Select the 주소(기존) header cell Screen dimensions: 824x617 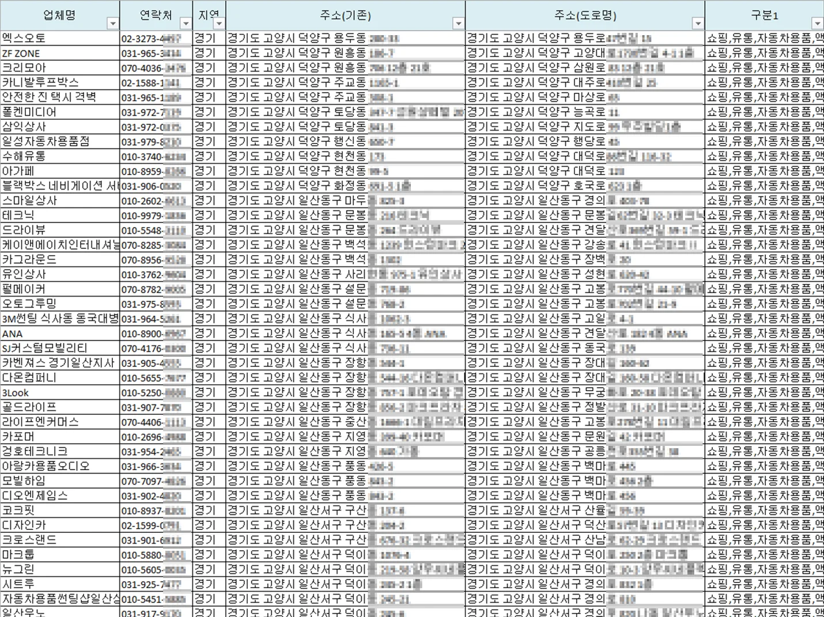point(346,16)
